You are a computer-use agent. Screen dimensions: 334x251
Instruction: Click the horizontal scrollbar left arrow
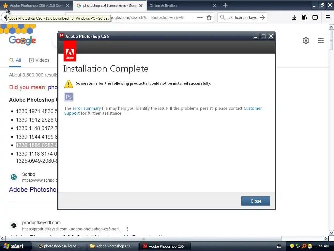[x=3, y=238]
